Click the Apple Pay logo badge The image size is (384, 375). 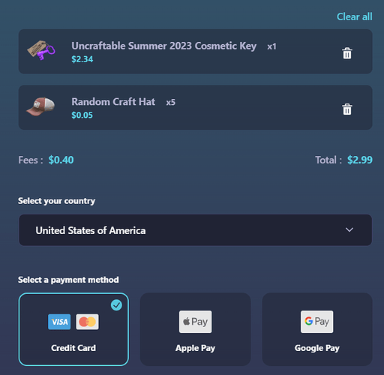click(195, 322)
